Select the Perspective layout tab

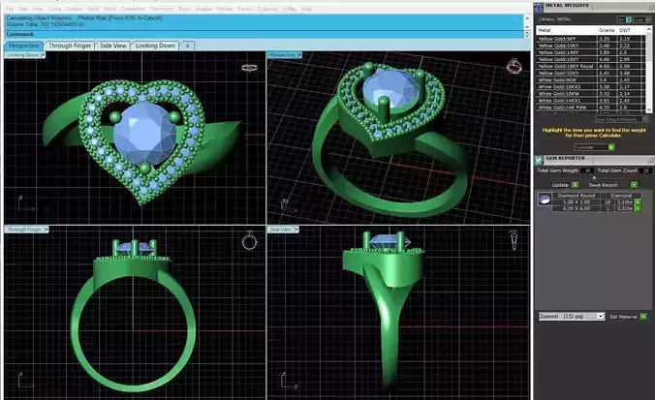24,46
